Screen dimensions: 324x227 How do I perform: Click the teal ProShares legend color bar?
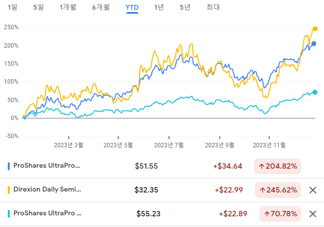[9, 214]
